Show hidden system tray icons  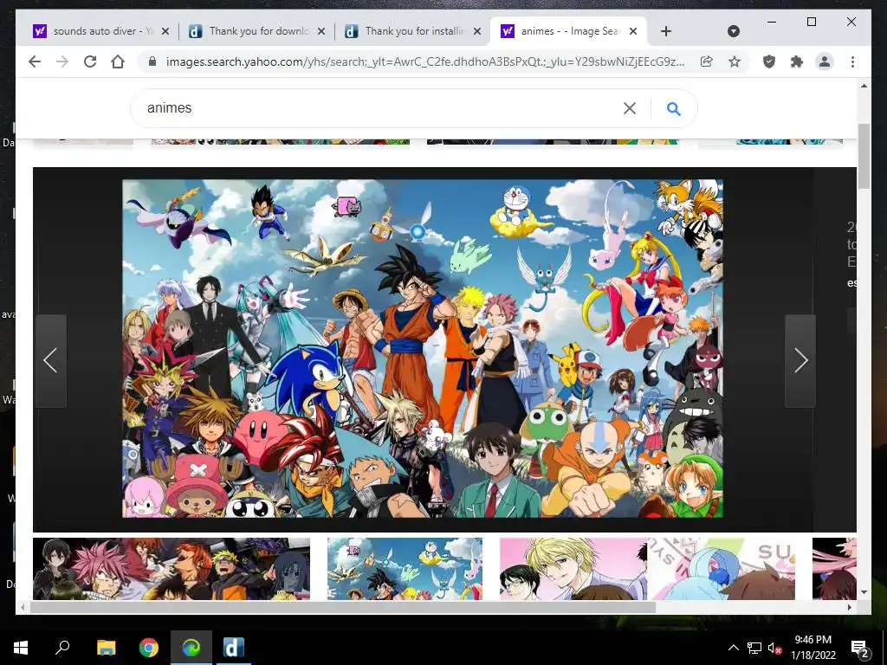[733, 648]
